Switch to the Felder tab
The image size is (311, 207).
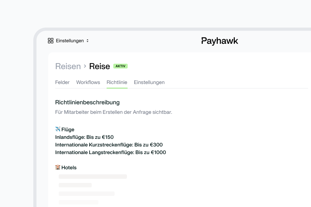click(x=62, y=82)
